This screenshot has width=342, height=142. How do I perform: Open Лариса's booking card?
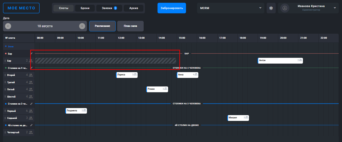(127, 75)
